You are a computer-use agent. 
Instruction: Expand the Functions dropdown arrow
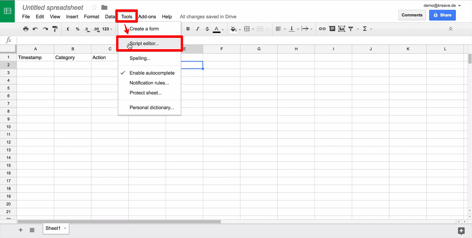[x=371, y=29]
